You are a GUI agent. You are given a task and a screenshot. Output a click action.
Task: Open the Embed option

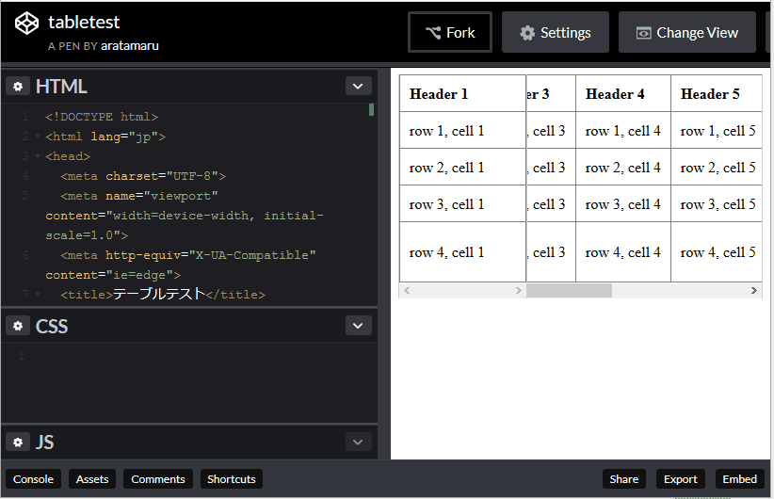739,479
